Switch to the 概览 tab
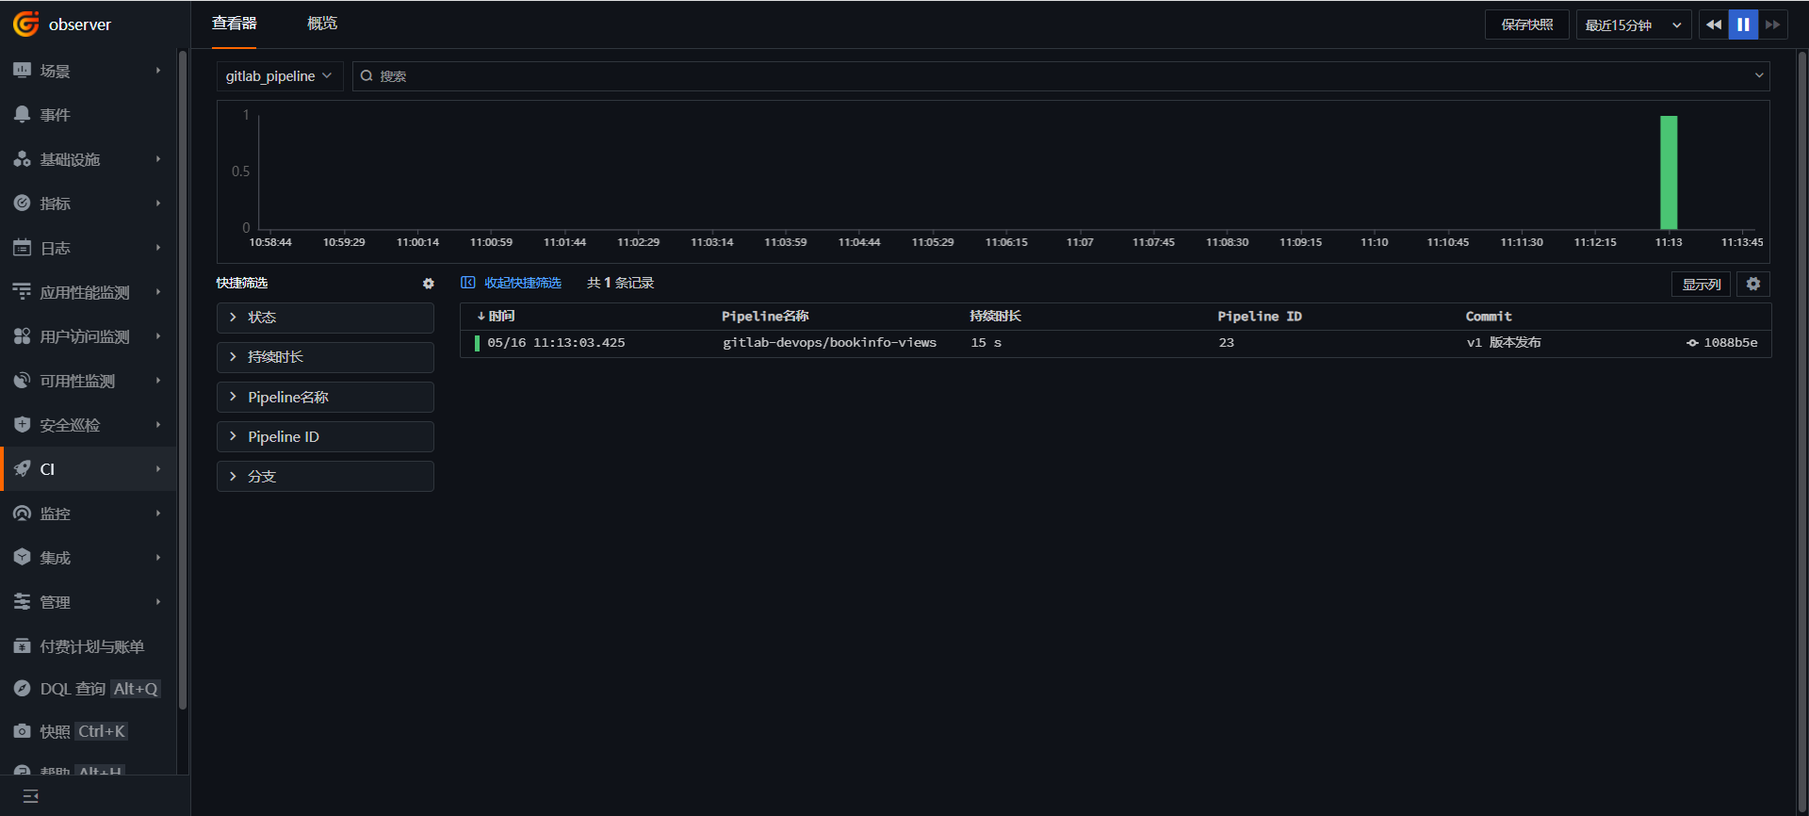The height and width of the screenshot is (816, 1809). [322, 24]
